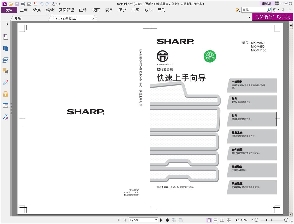
Task: Go to the first page button
Action: [x=119, y=220]
